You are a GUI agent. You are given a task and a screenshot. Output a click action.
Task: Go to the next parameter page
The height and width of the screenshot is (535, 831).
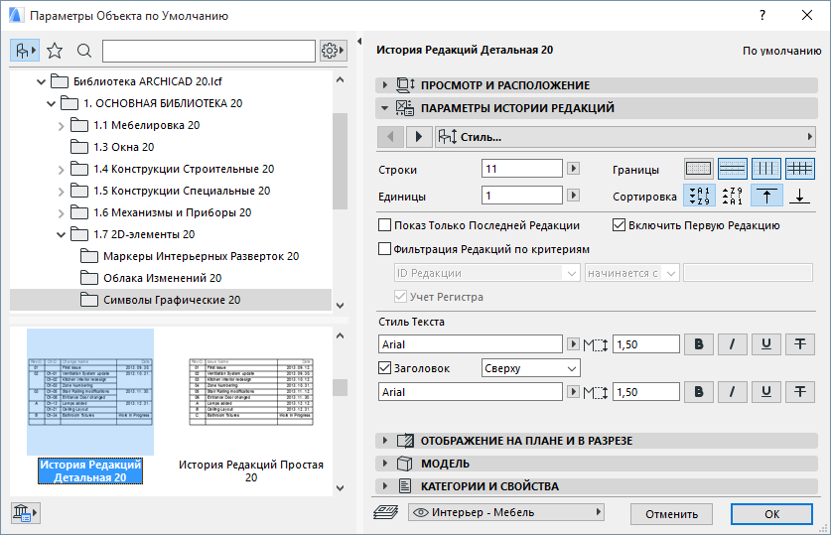coord(419,137)
